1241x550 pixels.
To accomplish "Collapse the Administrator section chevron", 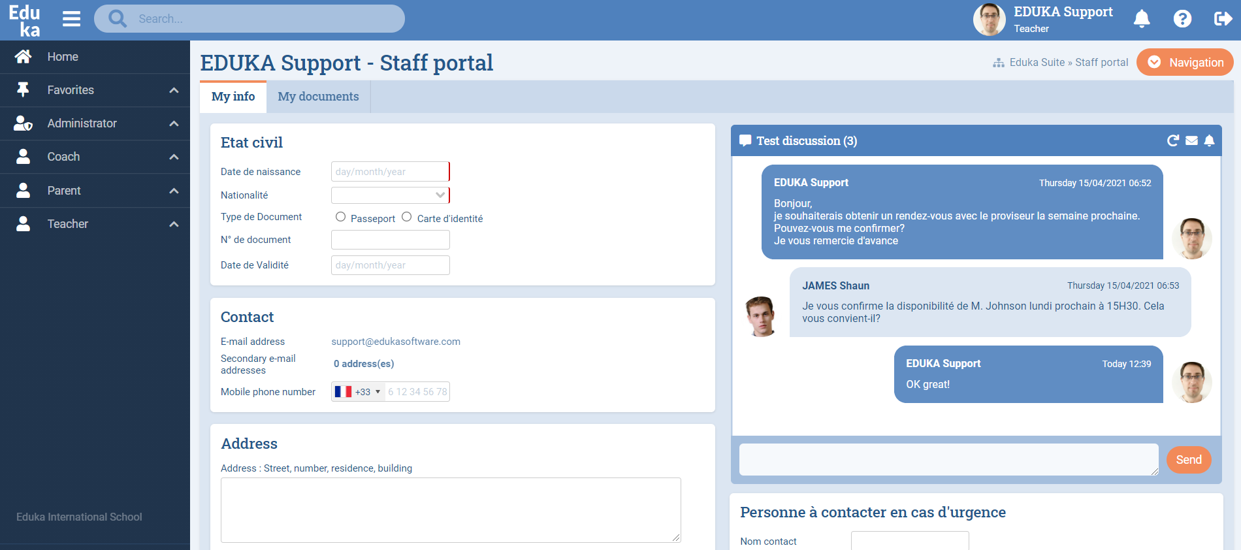I will point(174,123).
